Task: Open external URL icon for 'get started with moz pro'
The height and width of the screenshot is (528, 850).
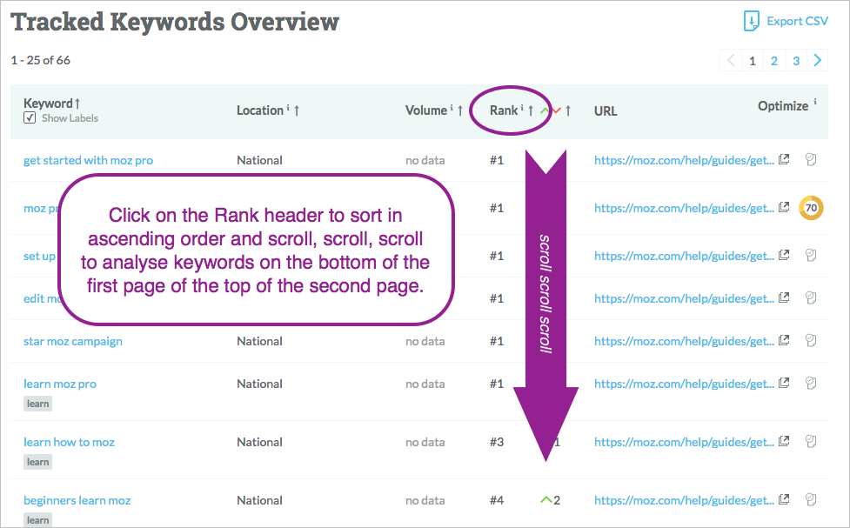Action: [x=784, y=160]
